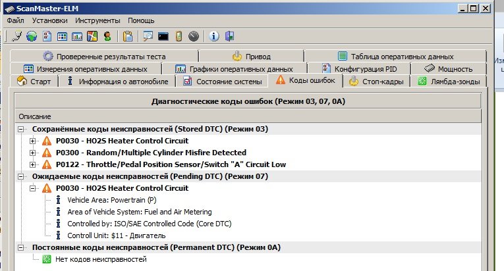Click the magnifier search toolbar icon
Image resolution: width=504 pixels, height=271 pixels.
[148, 36]
